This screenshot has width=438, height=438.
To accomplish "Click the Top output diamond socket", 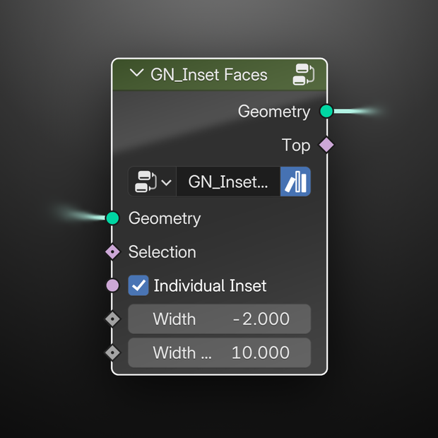I will (x=326, y=145).
